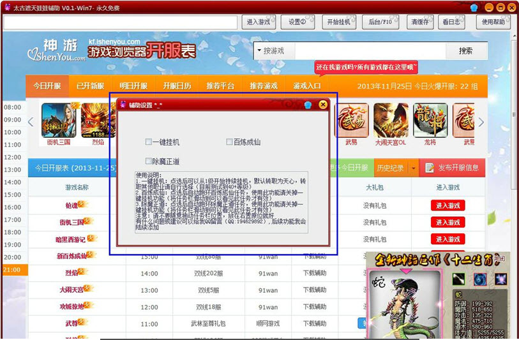
Task: Open the 龙将 game thumbnail
Action: tap(430, 121)
